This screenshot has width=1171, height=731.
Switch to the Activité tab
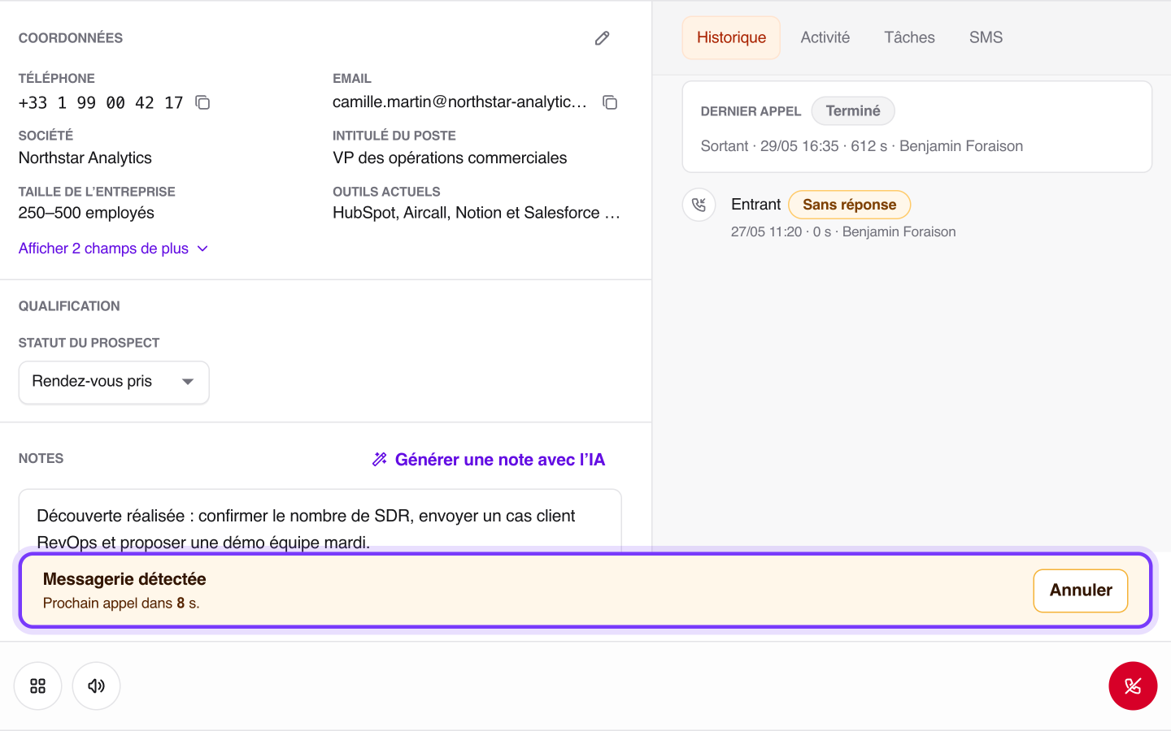[825, 37]
